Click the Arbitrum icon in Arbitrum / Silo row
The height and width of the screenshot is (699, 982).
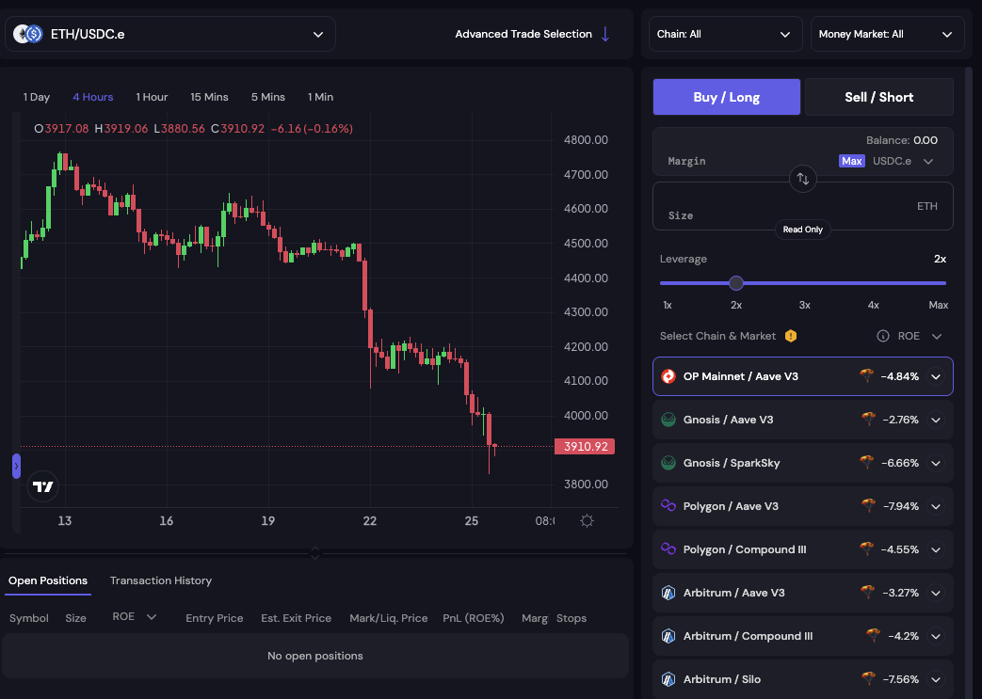point(669,678)
